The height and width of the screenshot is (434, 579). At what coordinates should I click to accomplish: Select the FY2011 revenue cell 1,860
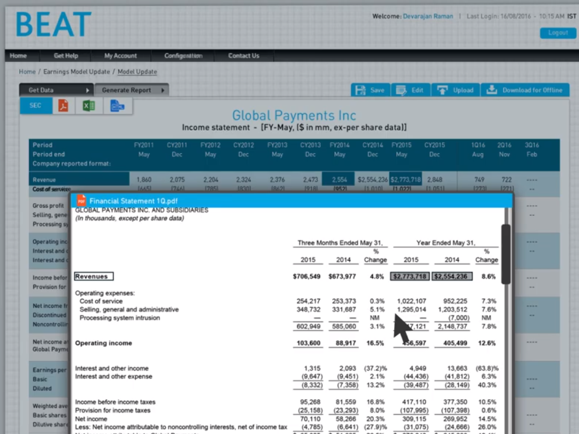click(x=144, y=180)
